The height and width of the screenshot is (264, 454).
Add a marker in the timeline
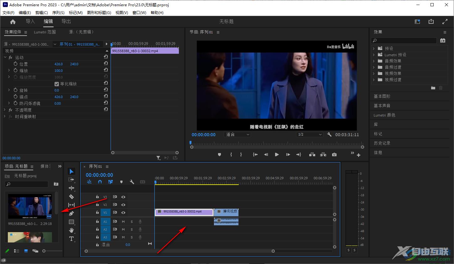tap(121, 182)
